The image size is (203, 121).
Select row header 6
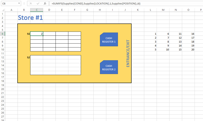[2, 34]
